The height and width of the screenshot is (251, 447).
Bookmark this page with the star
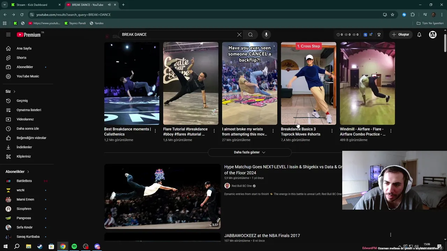[393, 15]
